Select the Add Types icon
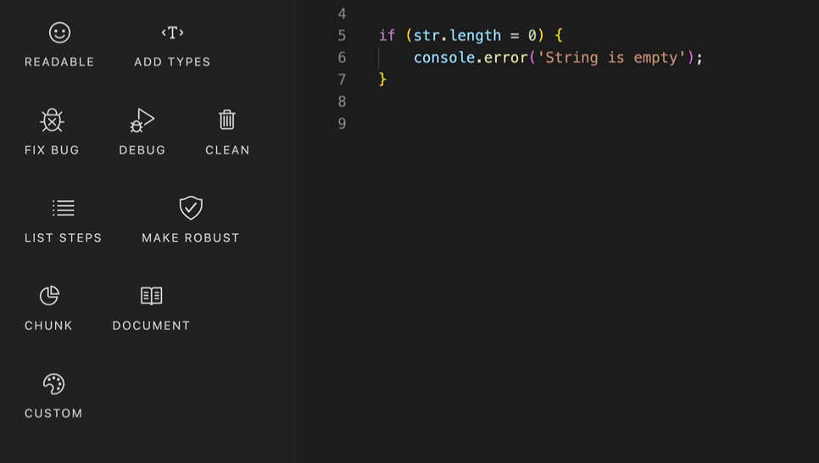Image resolution: width=819 pixels, height=463 pixels. click(x=172, y=33)
